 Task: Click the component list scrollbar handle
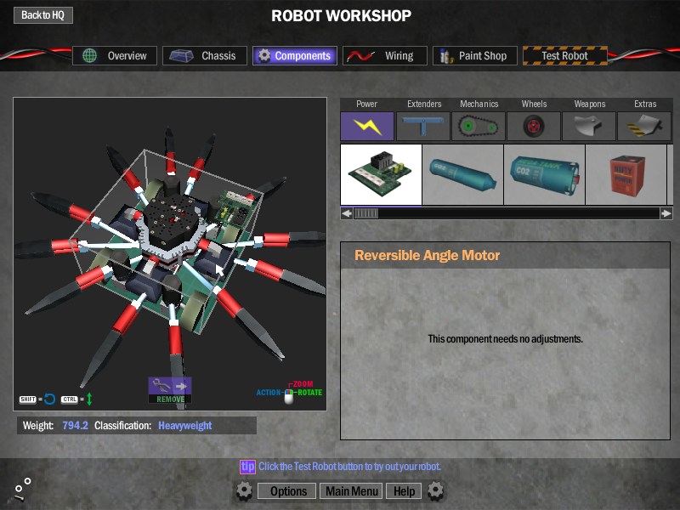pos(365,213)
